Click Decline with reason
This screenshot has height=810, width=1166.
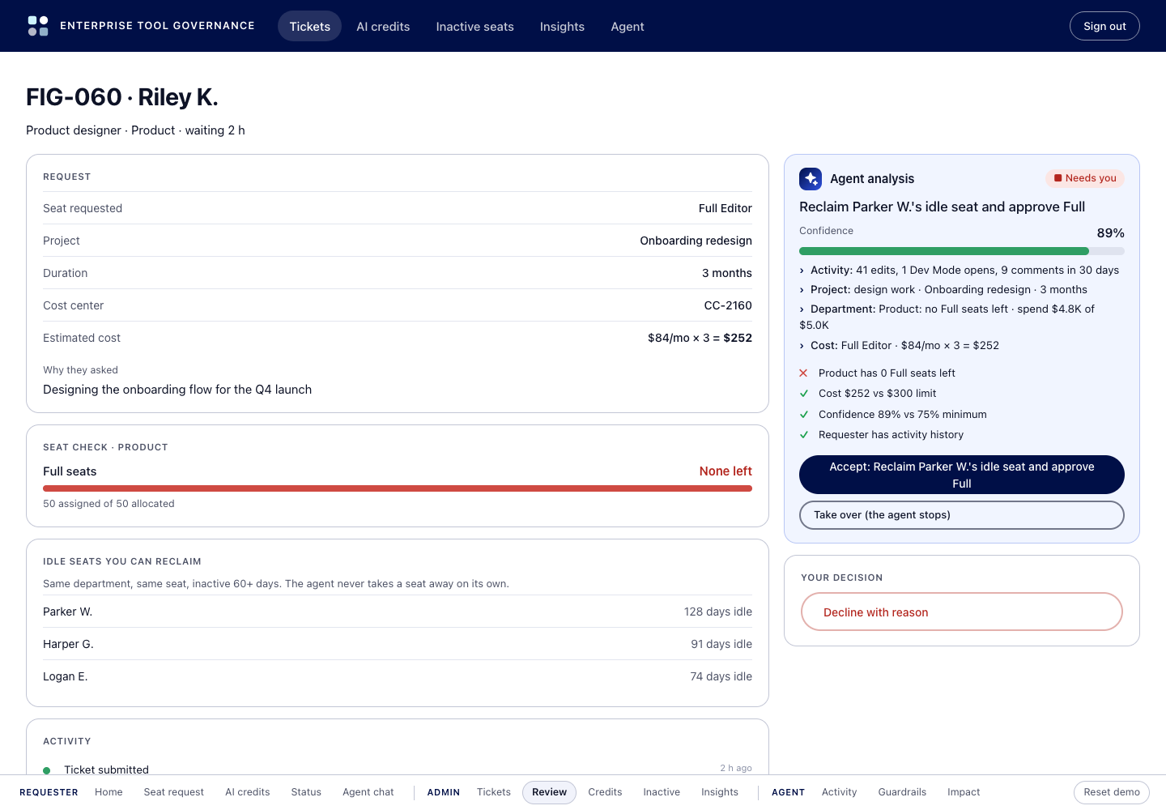tap(962, 612)
